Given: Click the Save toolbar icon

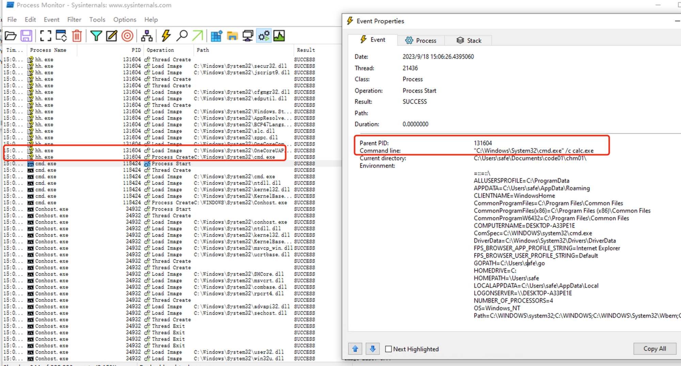Looking at the screenshot, I should coord(26,36).
